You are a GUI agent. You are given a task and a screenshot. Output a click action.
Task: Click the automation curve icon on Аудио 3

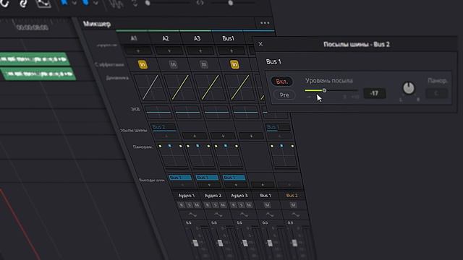[x=244, y=214]
